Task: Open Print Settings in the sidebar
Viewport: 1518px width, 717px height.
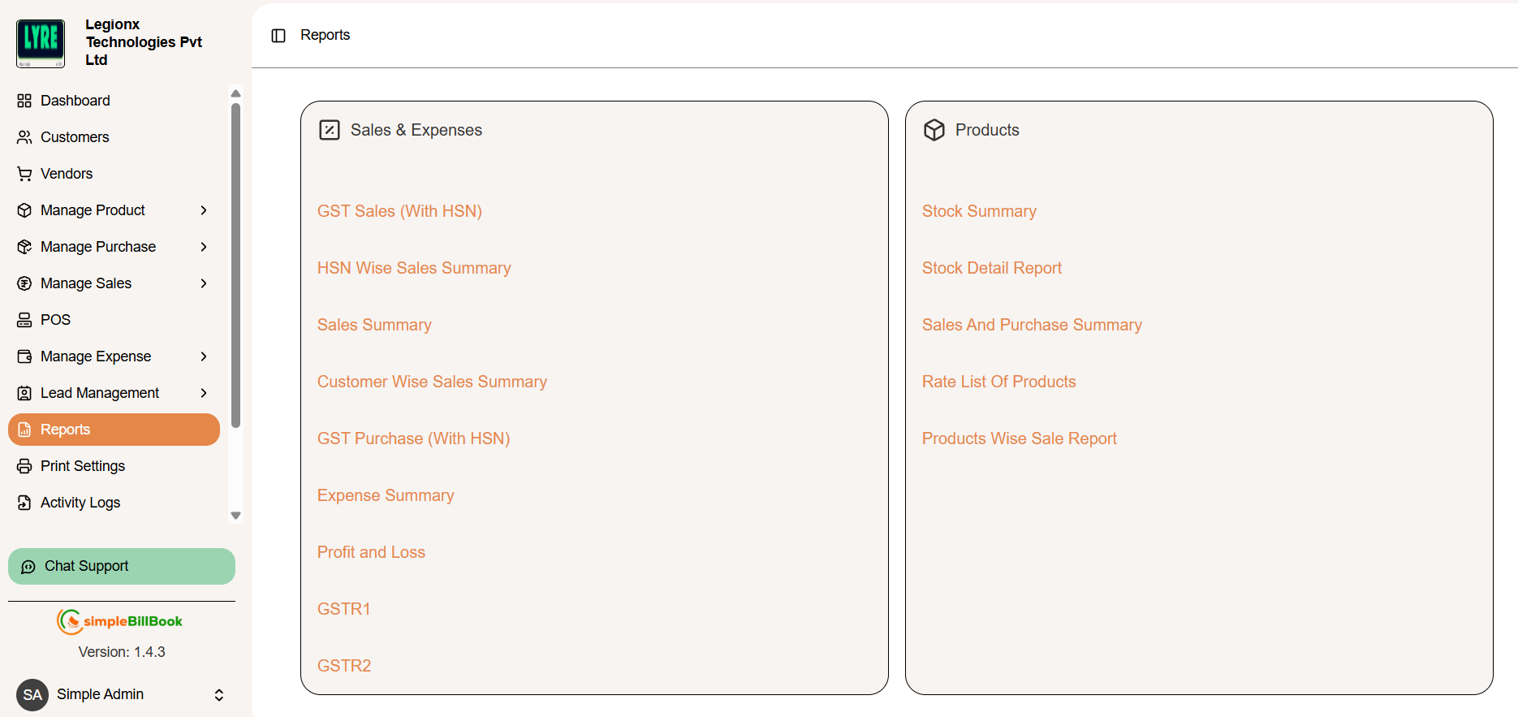Action: point(114,466)
